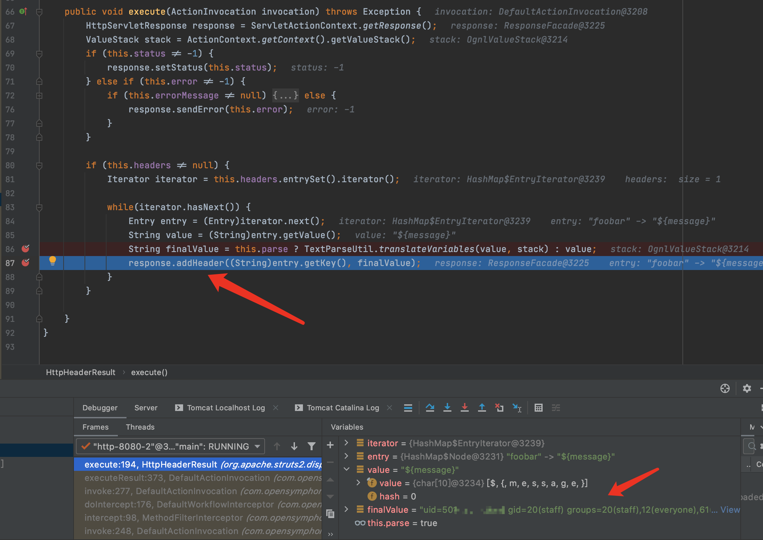Close the Tomcat Catalina Log tab
The height and width of the screenshot is (540, 763).
click(389, 408)
